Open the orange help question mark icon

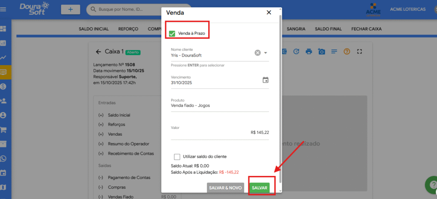(x=347, y=51)
